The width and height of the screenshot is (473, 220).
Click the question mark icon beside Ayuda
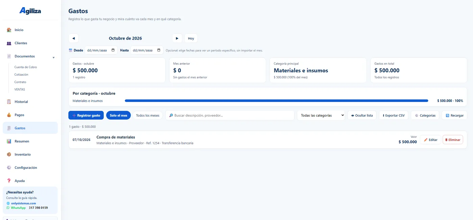click(x=9, y=181)
